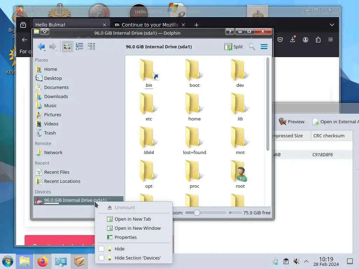This screenshot has width=359, height=269.
Task: Click muted volume icon in system tray
Action: pos(296,261)
